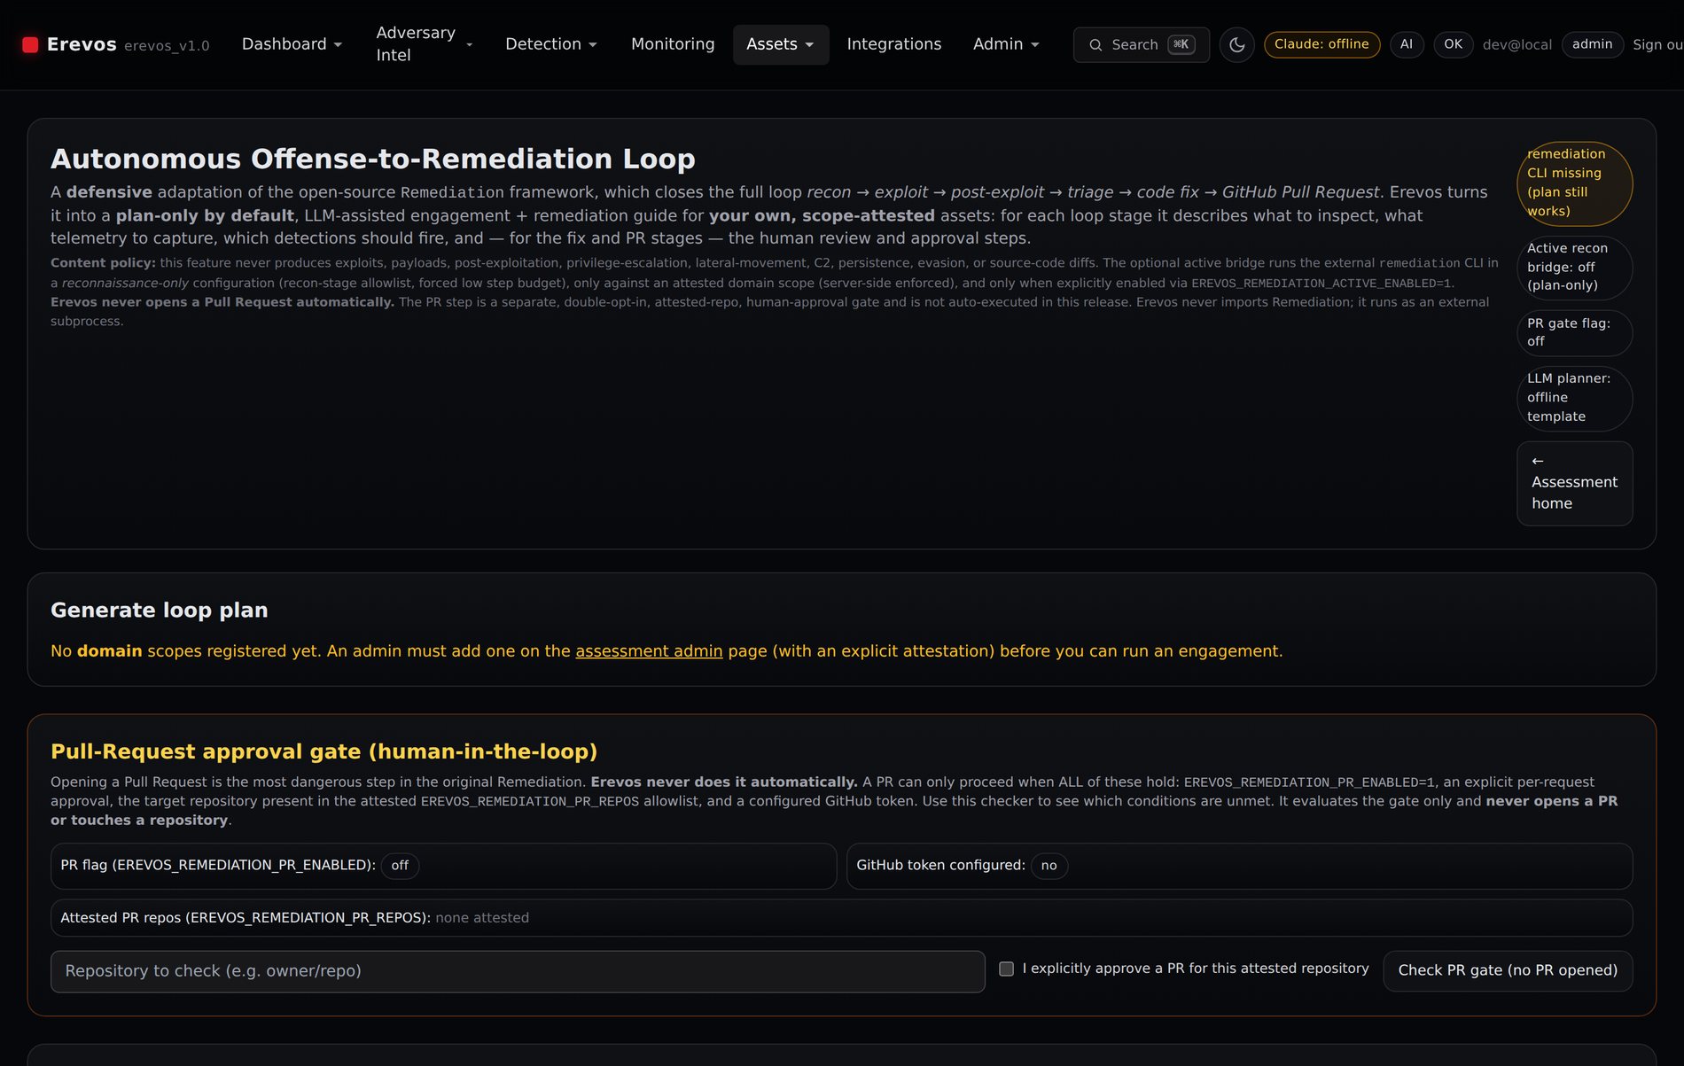Open the Integrations page
1684x1066 pixels.
pyautogui.click(x=893, y=44)
